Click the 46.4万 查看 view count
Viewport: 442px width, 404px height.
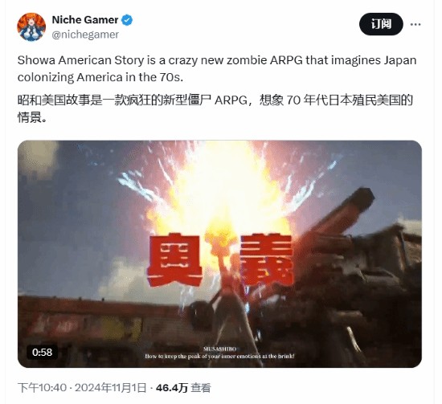[x=183, y=388]
